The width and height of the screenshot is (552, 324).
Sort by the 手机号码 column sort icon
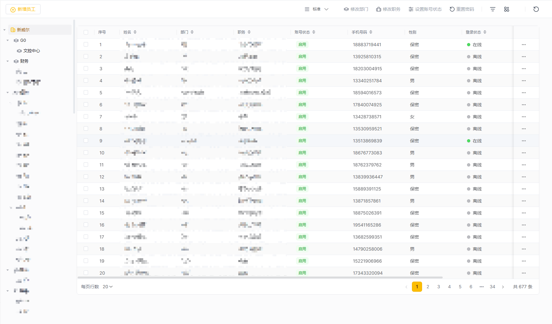[x=371, y=32]
